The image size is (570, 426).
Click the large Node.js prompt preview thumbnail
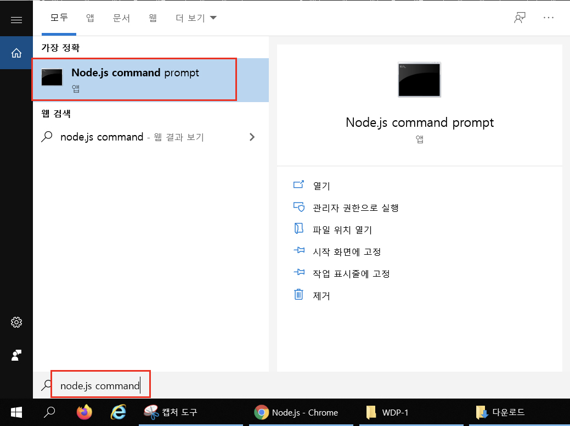click(x=420, y=80)
